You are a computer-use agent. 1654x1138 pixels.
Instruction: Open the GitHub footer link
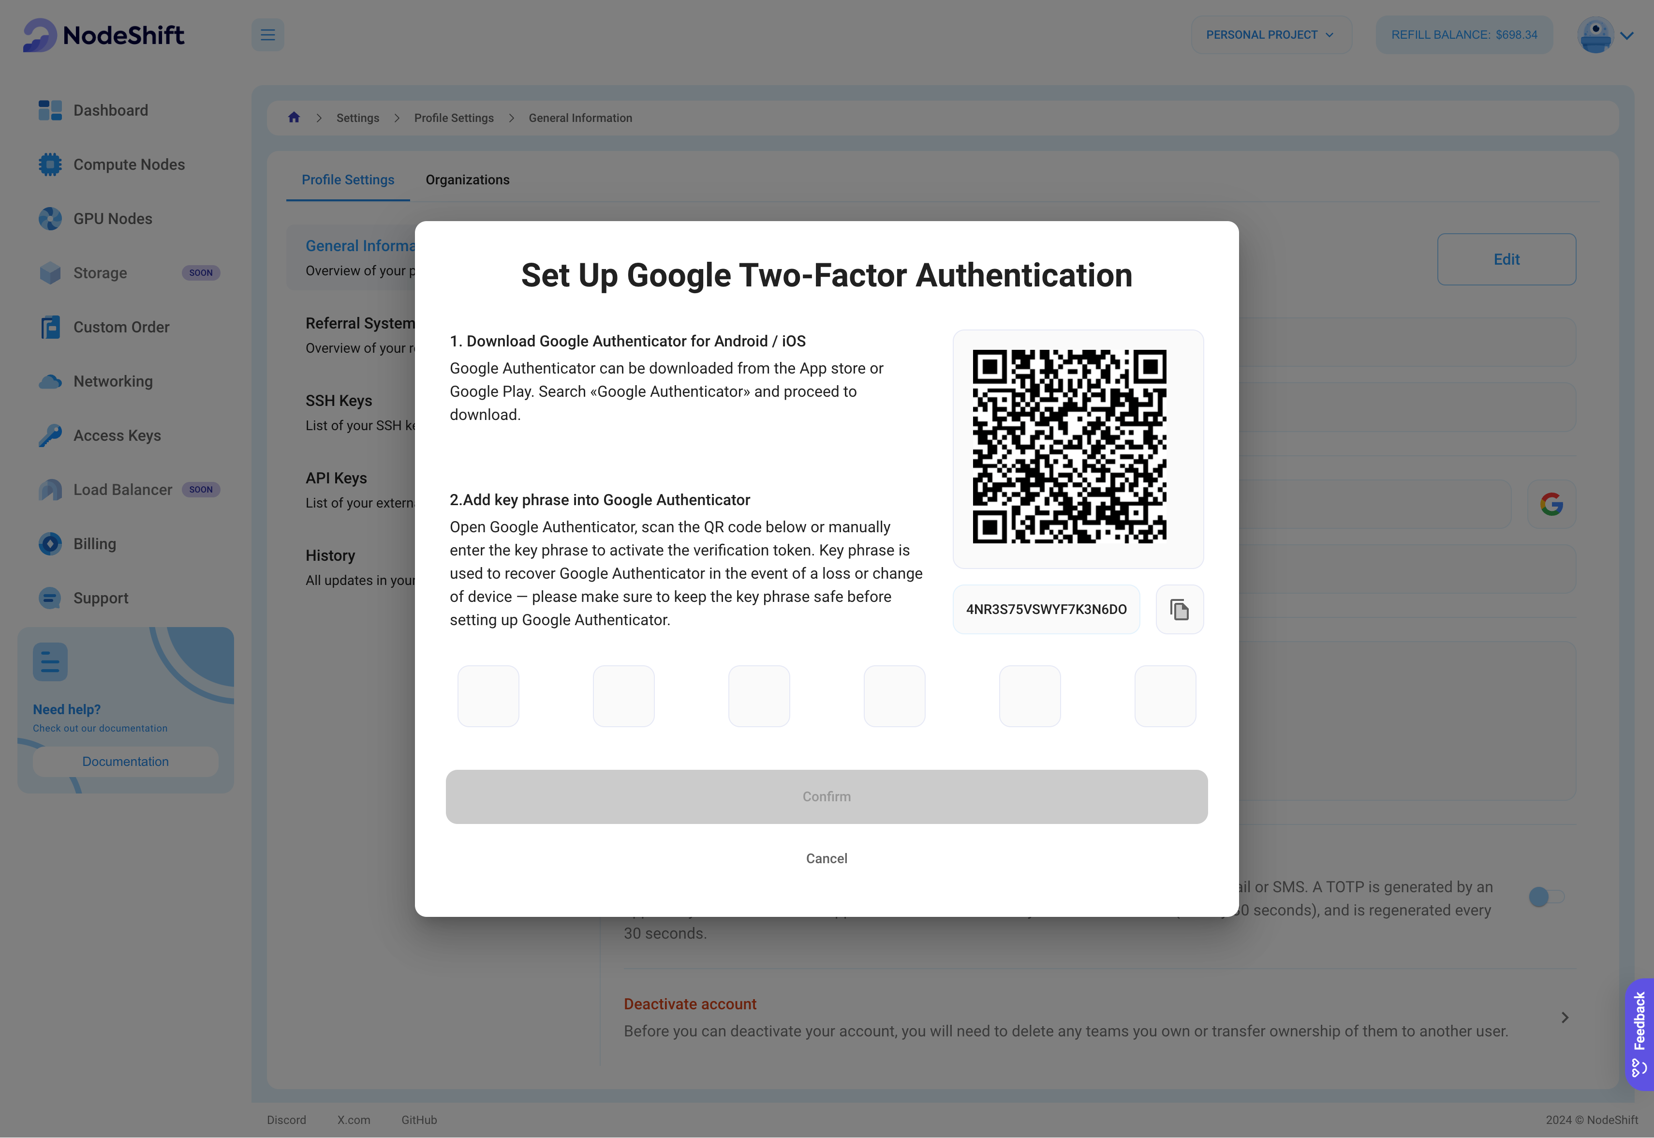[x=419, y=1120]
